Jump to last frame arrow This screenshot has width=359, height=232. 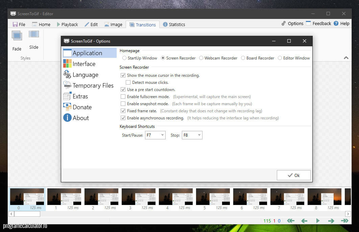[x=344, y=221]
